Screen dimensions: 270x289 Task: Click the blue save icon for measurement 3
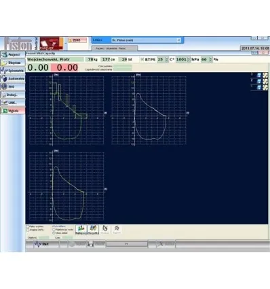259,75
